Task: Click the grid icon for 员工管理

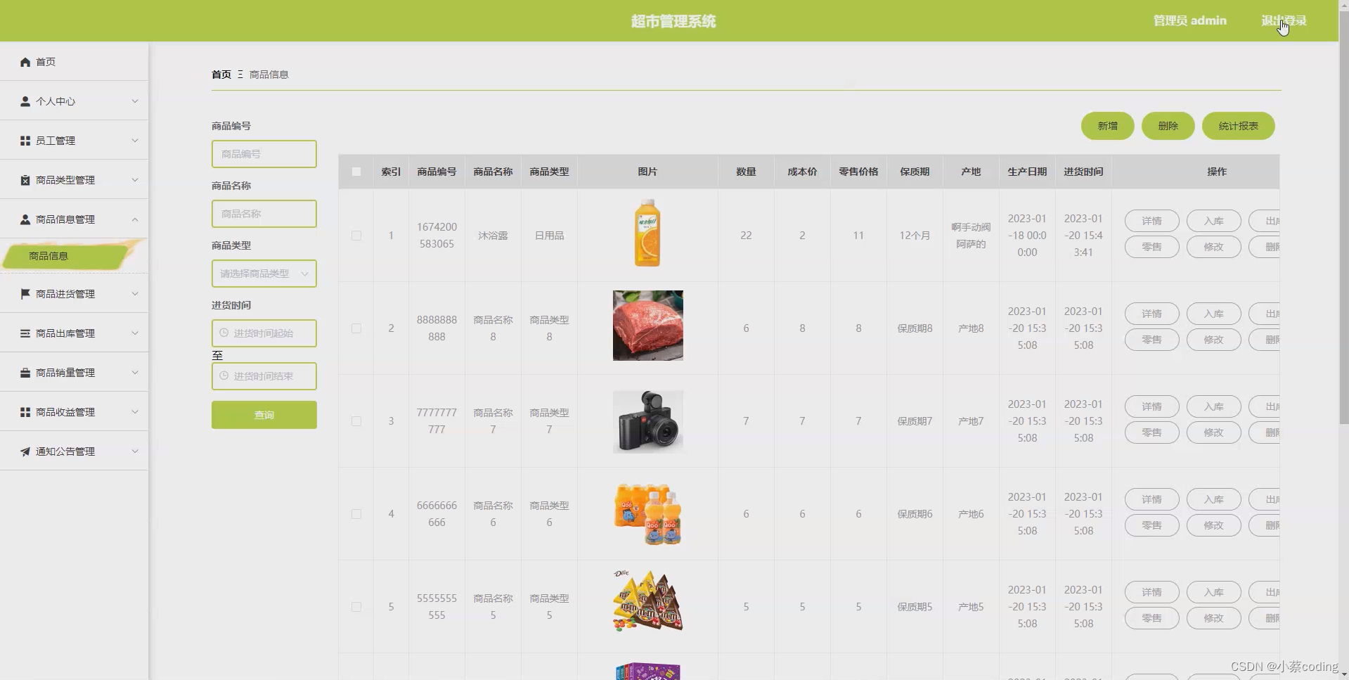Action: point(25,141)
